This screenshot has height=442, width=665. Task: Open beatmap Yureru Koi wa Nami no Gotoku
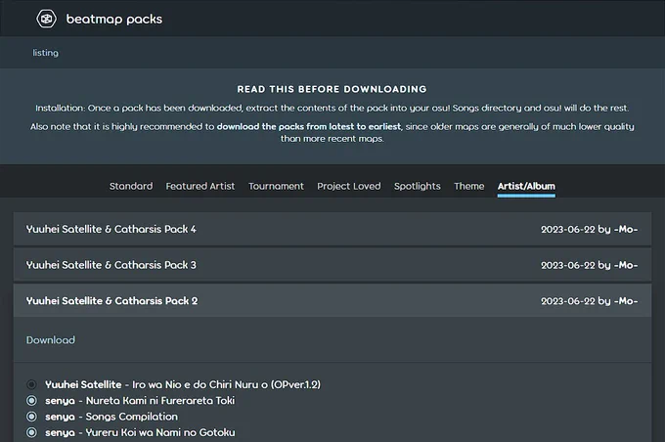click(x=140, y=432)
